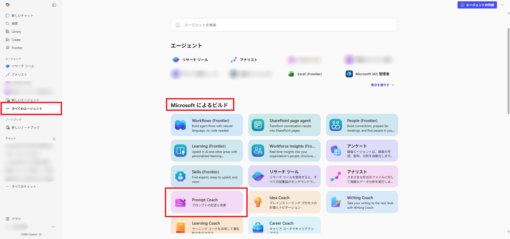Open the Skills (Frontier) card
Viewport: 510px width, 239px height.
[x=207, y=176]
